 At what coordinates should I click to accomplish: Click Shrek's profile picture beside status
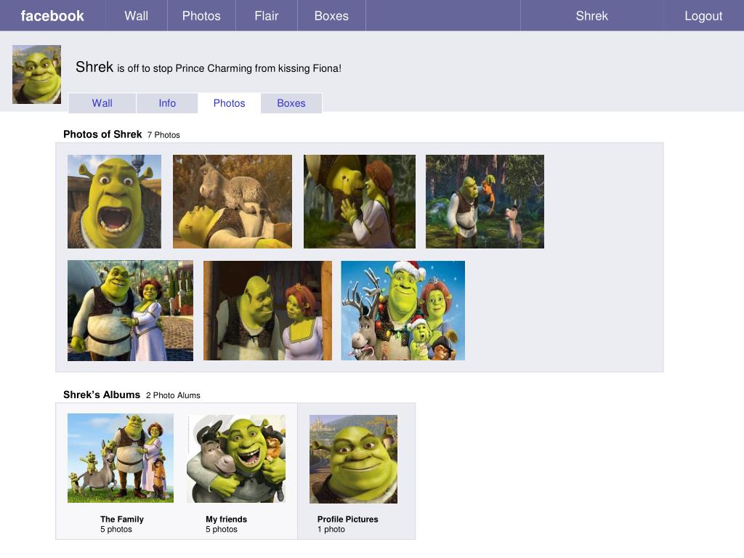click(36, 75)
